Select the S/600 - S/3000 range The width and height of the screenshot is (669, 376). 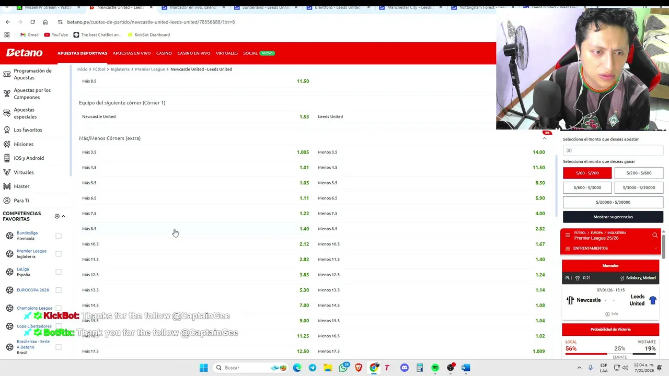[x=587, y=187]
